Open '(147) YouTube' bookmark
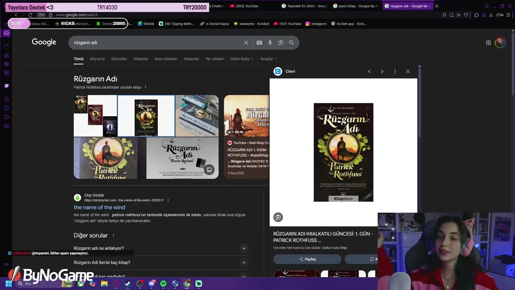 pyautogui.click(x=287, y=24)
